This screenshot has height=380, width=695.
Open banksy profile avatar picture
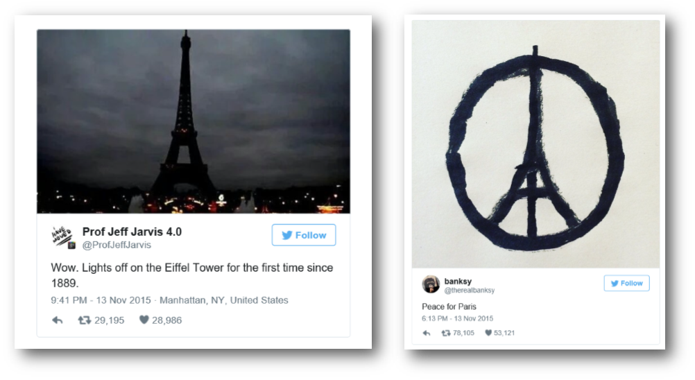click(x=430, y=284)
